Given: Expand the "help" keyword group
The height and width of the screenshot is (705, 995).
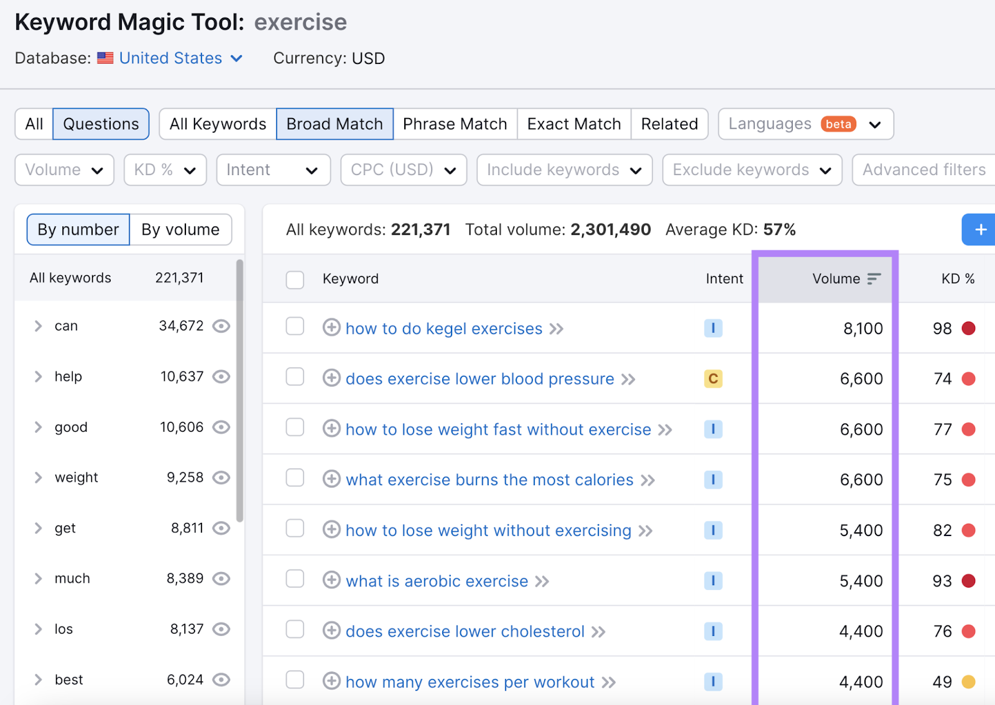Looking at the screenshot, I should (37, 376).
